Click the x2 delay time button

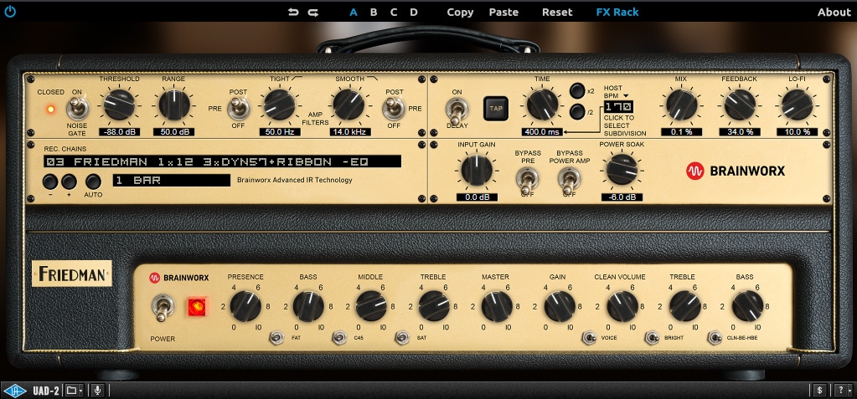click(576, 90)
